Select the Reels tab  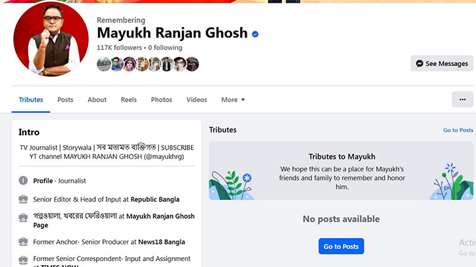[128, 100]
